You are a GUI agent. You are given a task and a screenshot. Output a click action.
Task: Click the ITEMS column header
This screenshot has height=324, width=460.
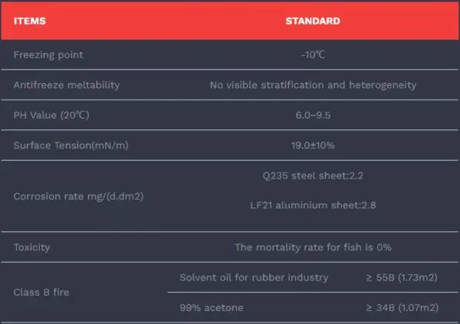[30, 21]
